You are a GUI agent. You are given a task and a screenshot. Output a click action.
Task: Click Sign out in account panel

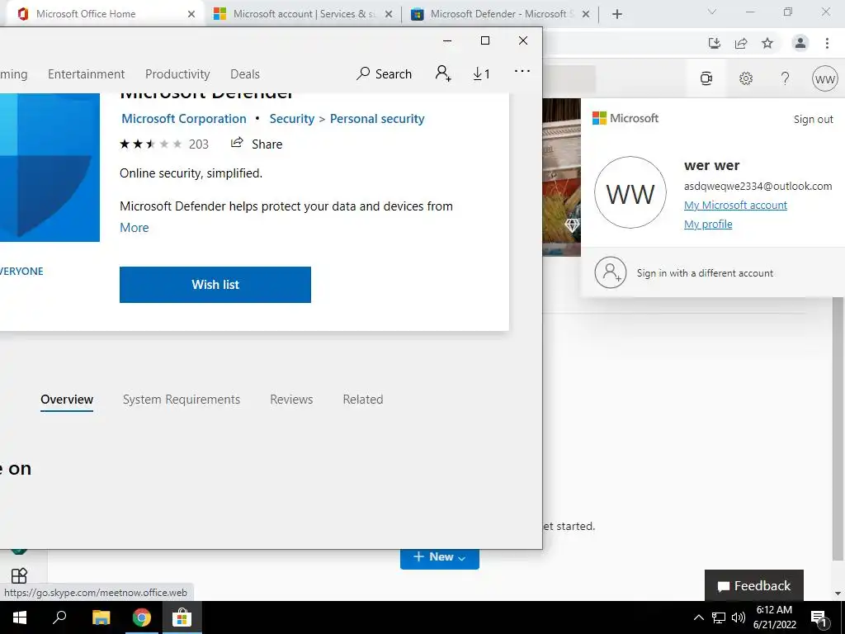click(813, 119)
